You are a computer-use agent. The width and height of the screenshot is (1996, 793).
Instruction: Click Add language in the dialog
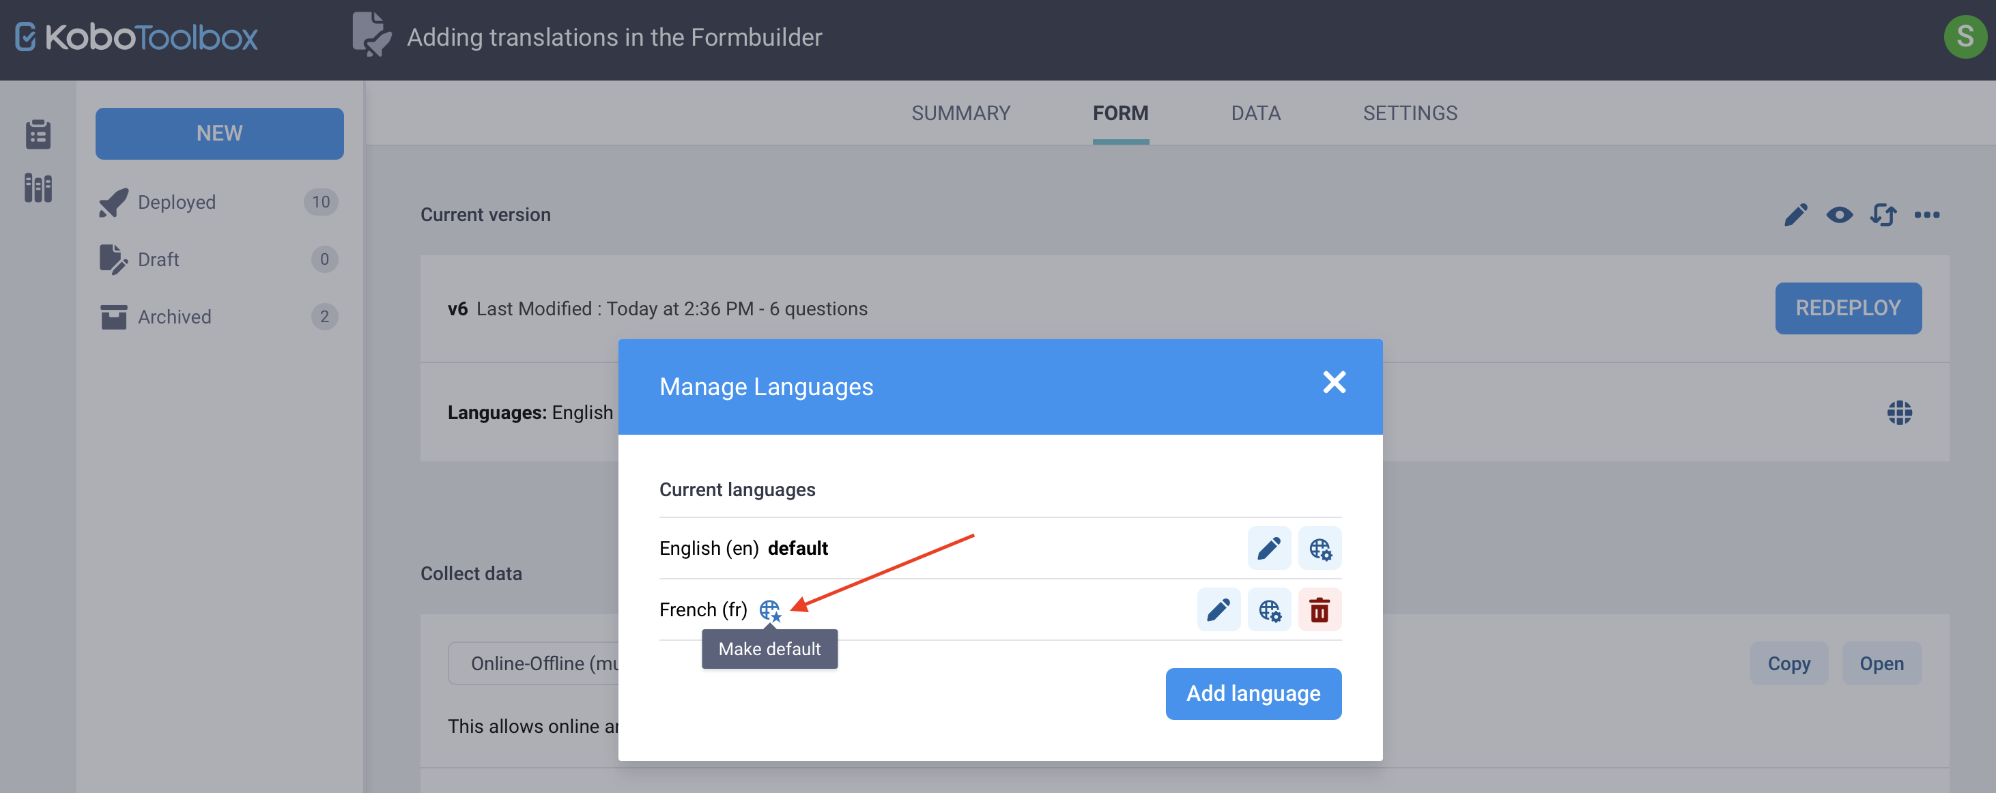click(1253, 693)
